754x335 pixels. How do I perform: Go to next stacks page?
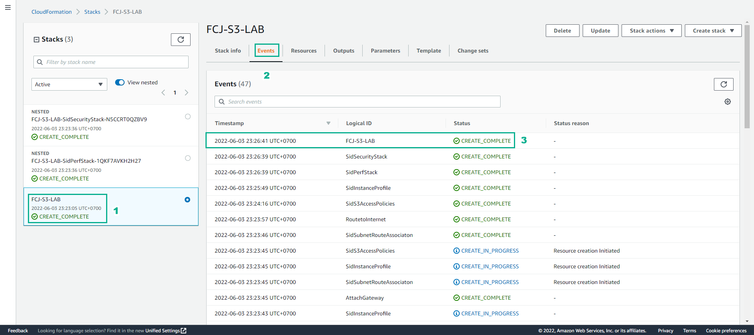point(187,93)
